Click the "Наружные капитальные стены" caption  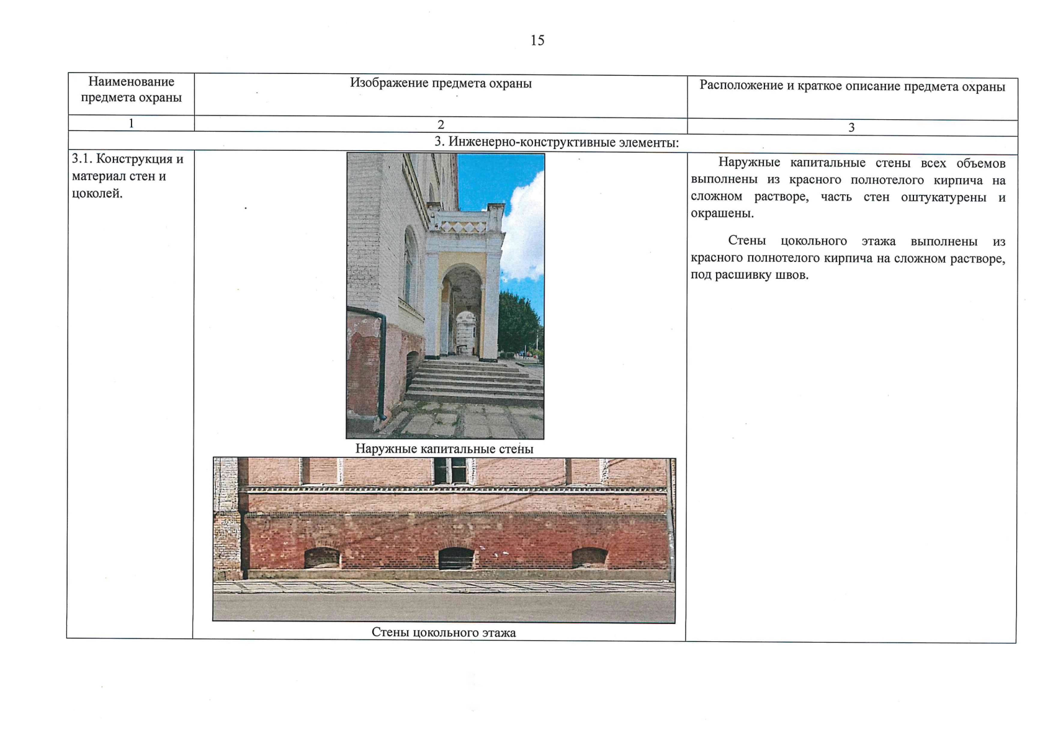pyautogui.click(x=444, y=449)
